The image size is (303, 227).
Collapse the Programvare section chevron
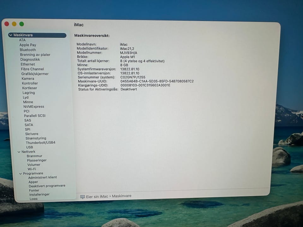(x=20, y=174)
